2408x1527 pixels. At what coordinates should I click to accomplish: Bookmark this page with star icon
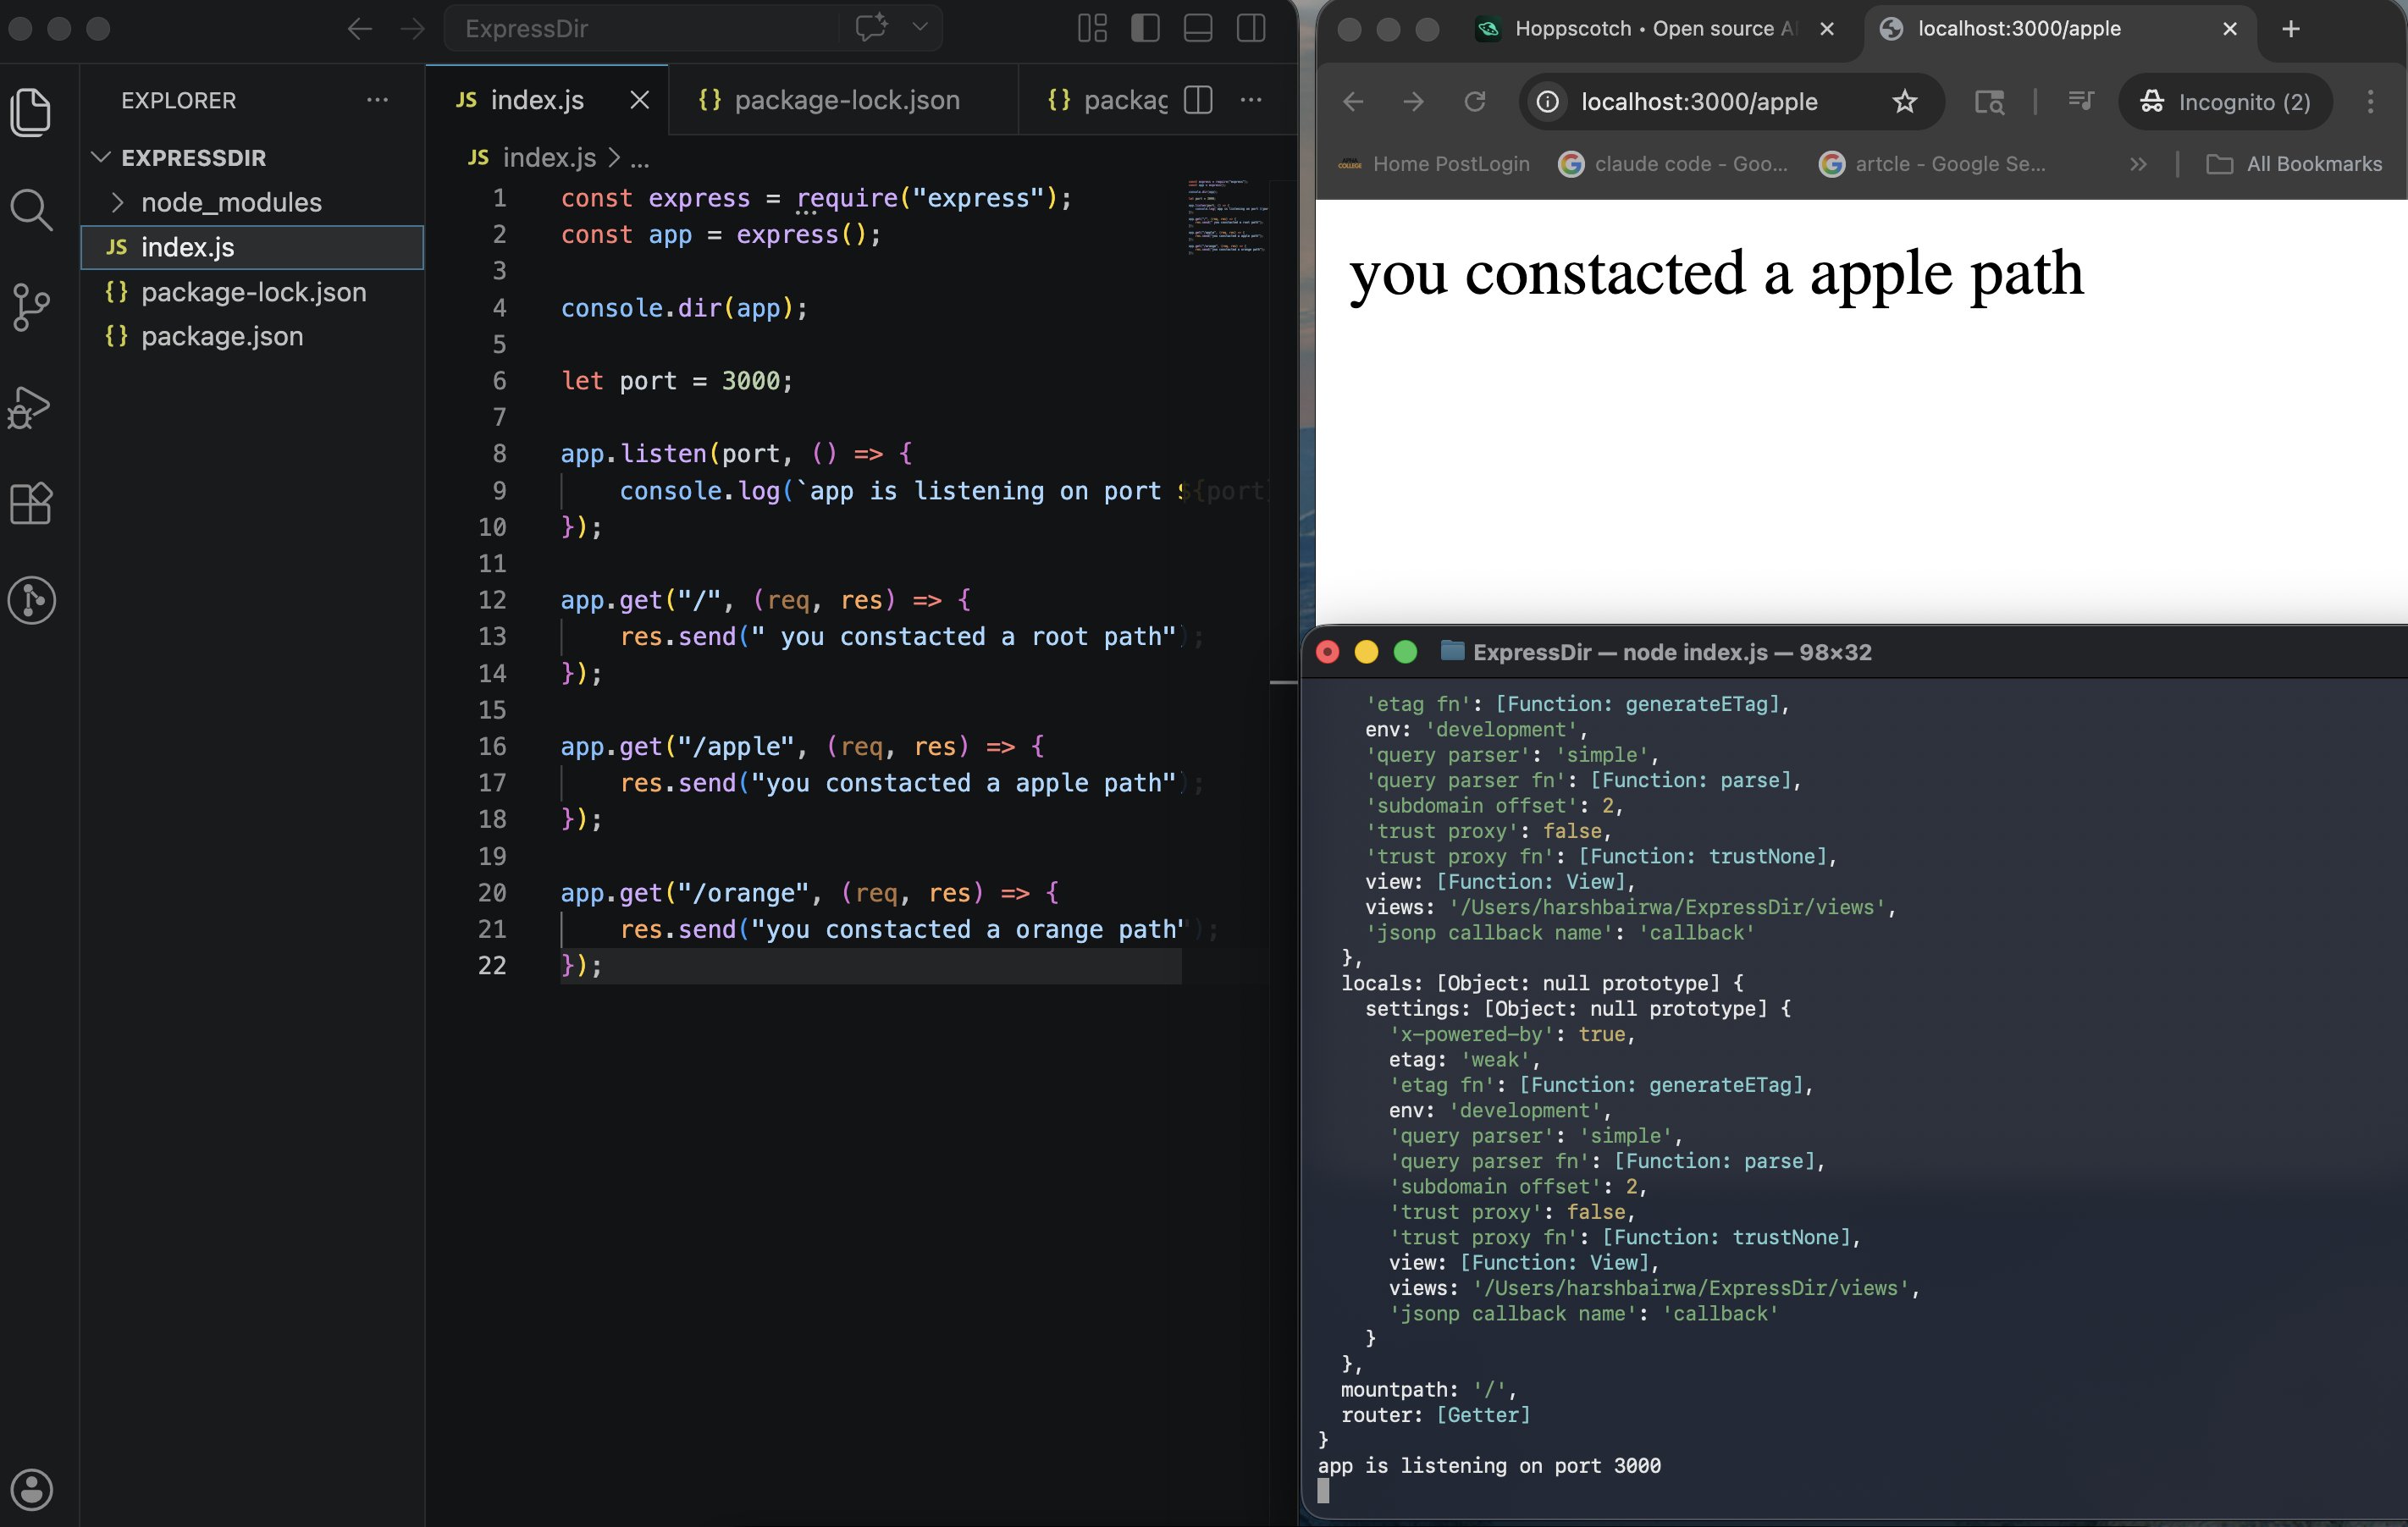pos(1904,102)
